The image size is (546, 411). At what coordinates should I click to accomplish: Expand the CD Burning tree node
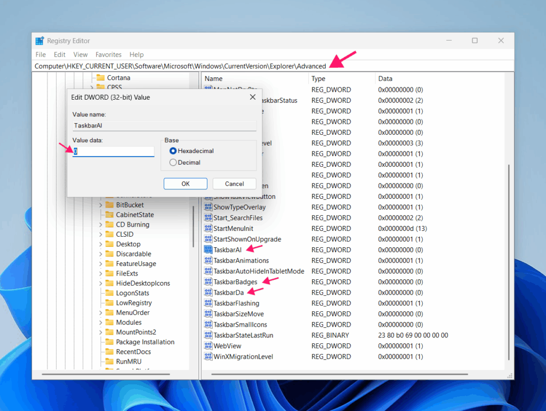[101, 224]
